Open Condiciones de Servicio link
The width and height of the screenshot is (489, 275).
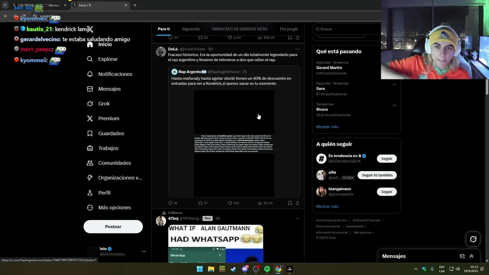point(331,220)
